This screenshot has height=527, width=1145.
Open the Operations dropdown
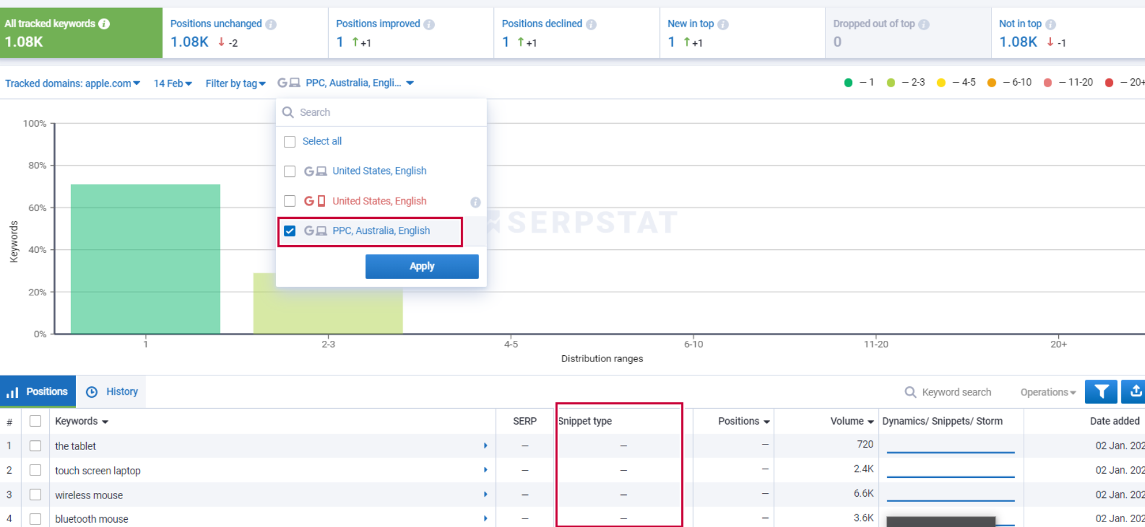pyautogui.click(x=1048, y=392)
